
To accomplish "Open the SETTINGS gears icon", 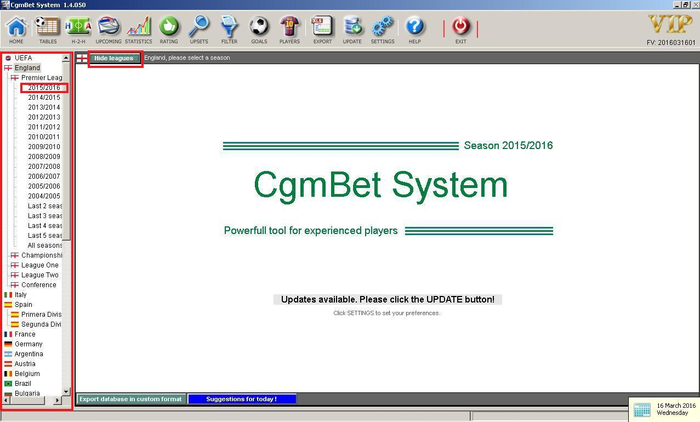I will point(383,30).
